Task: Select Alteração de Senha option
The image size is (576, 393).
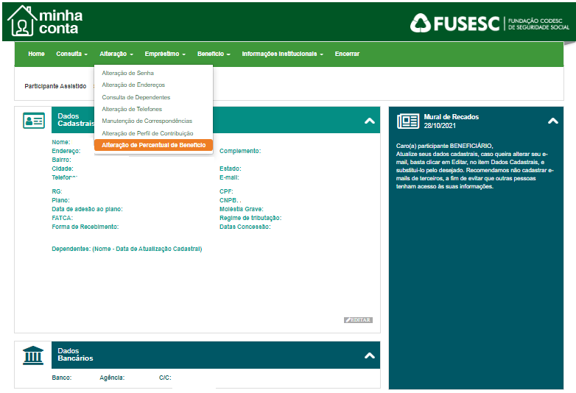Action: [x=127, y=74]
